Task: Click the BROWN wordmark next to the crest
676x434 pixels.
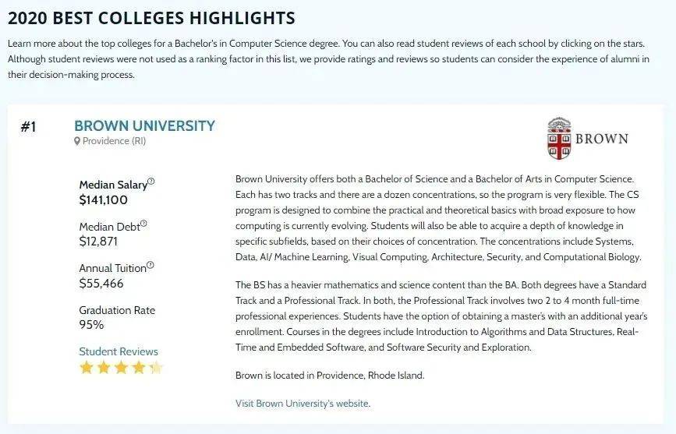Action: [601, 139]
